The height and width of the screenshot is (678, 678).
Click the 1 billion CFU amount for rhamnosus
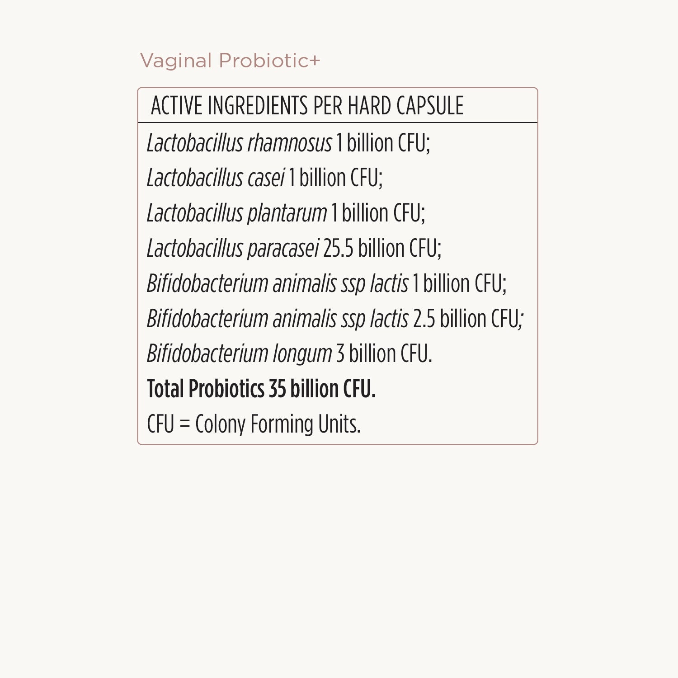(x=382, y=143)
